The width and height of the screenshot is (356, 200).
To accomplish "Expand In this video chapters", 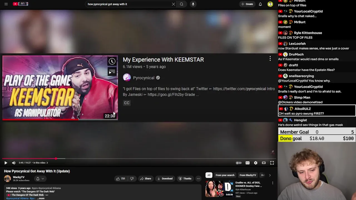I will tap(41, 163).
